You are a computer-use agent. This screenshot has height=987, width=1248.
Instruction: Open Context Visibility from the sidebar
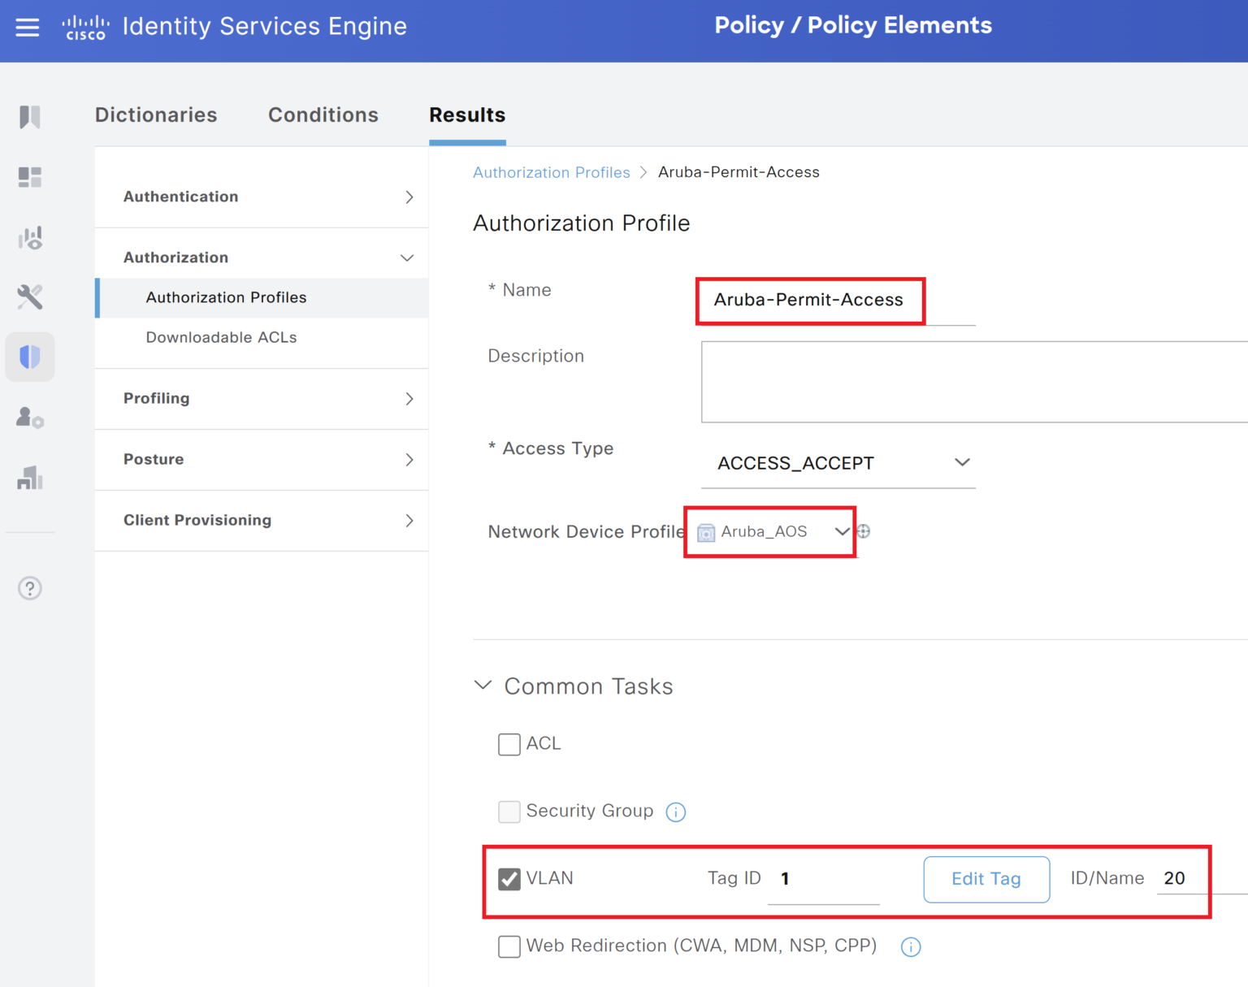[x=30, y=237]
